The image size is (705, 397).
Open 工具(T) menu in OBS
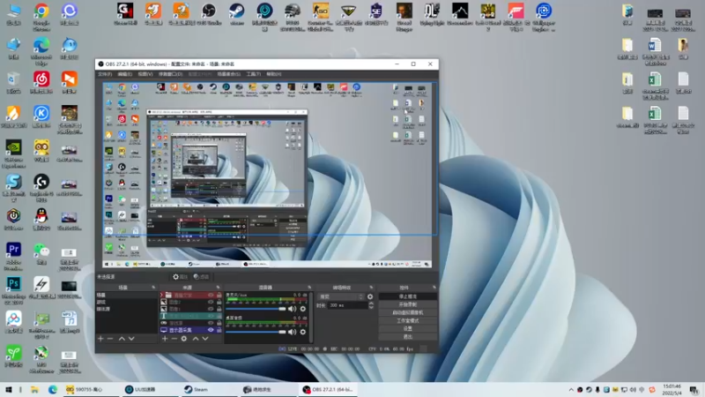click(x=253, y=74)
